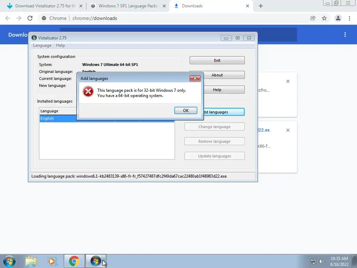Bookmark this page with star icon
The height and width of the screenshot is (268, 357).
324,18
